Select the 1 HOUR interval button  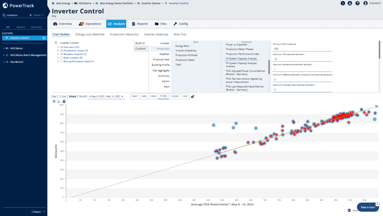174,96
